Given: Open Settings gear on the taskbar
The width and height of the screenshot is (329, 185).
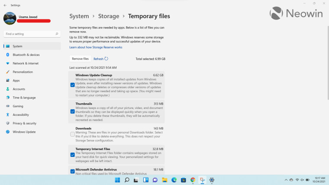Looking at the screenshot, I should click(212, 180).
